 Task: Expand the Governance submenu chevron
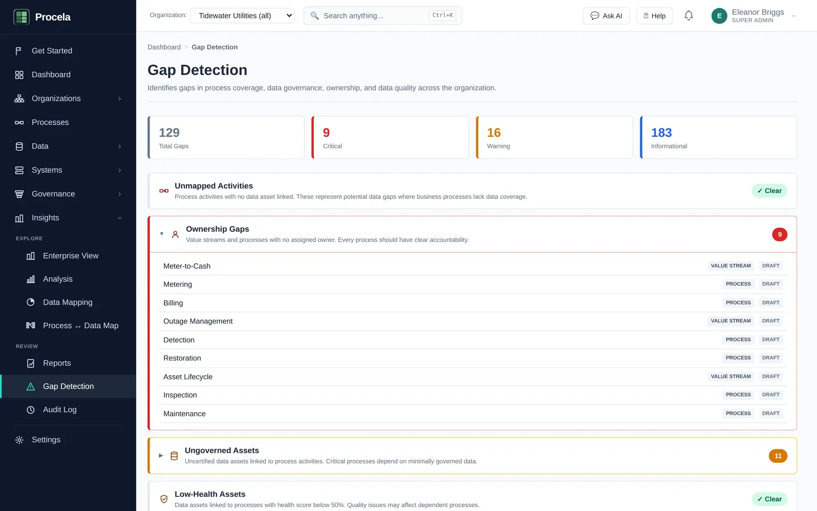click(x=120, y=194)
